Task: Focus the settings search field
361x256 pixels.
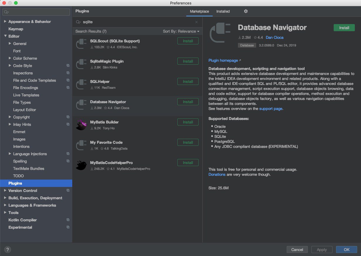Action: tap(36, 12)
